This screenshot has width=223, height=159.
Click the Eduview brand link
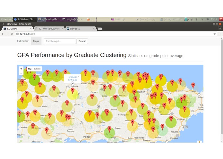(x=23, y=41)
